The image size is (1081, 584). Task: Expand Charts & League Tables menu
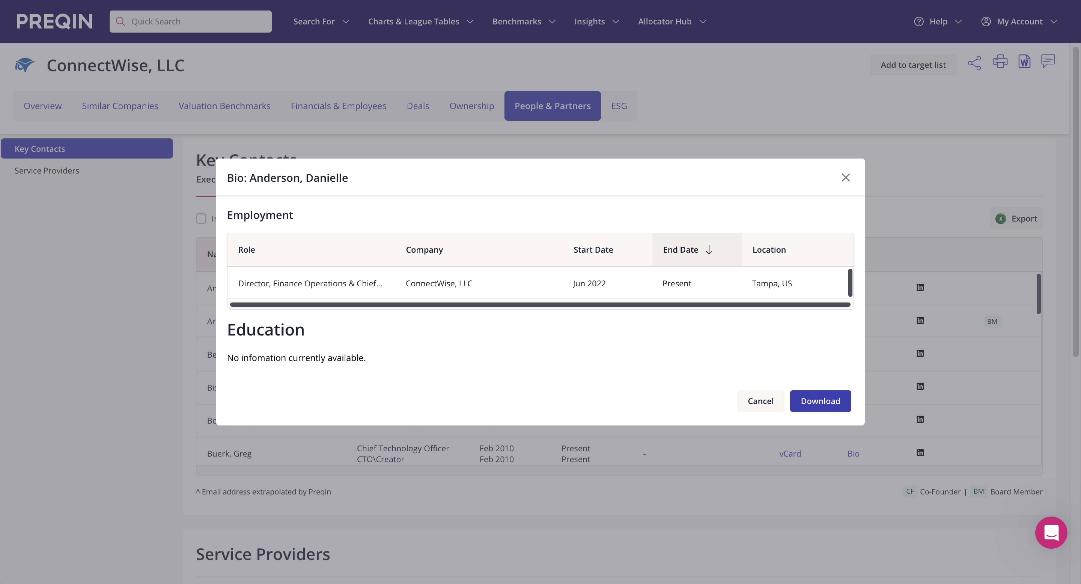click(x=420, y=21)
